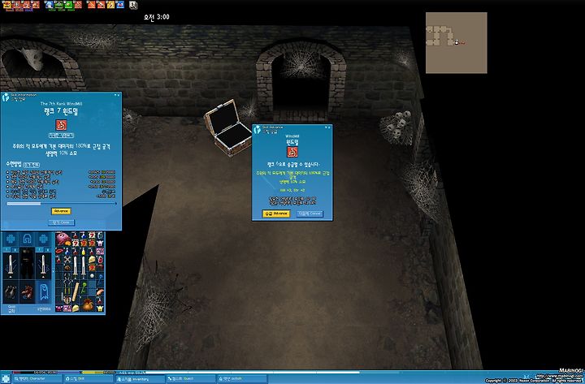
Task: Click the opened treasure chest
Action: coord(228,128)
